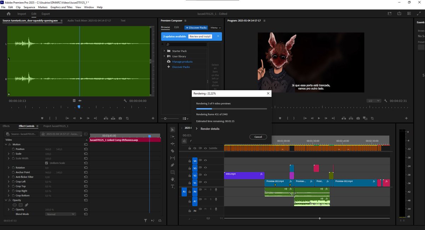Play the Program monitor sequence

coord(319,118)
